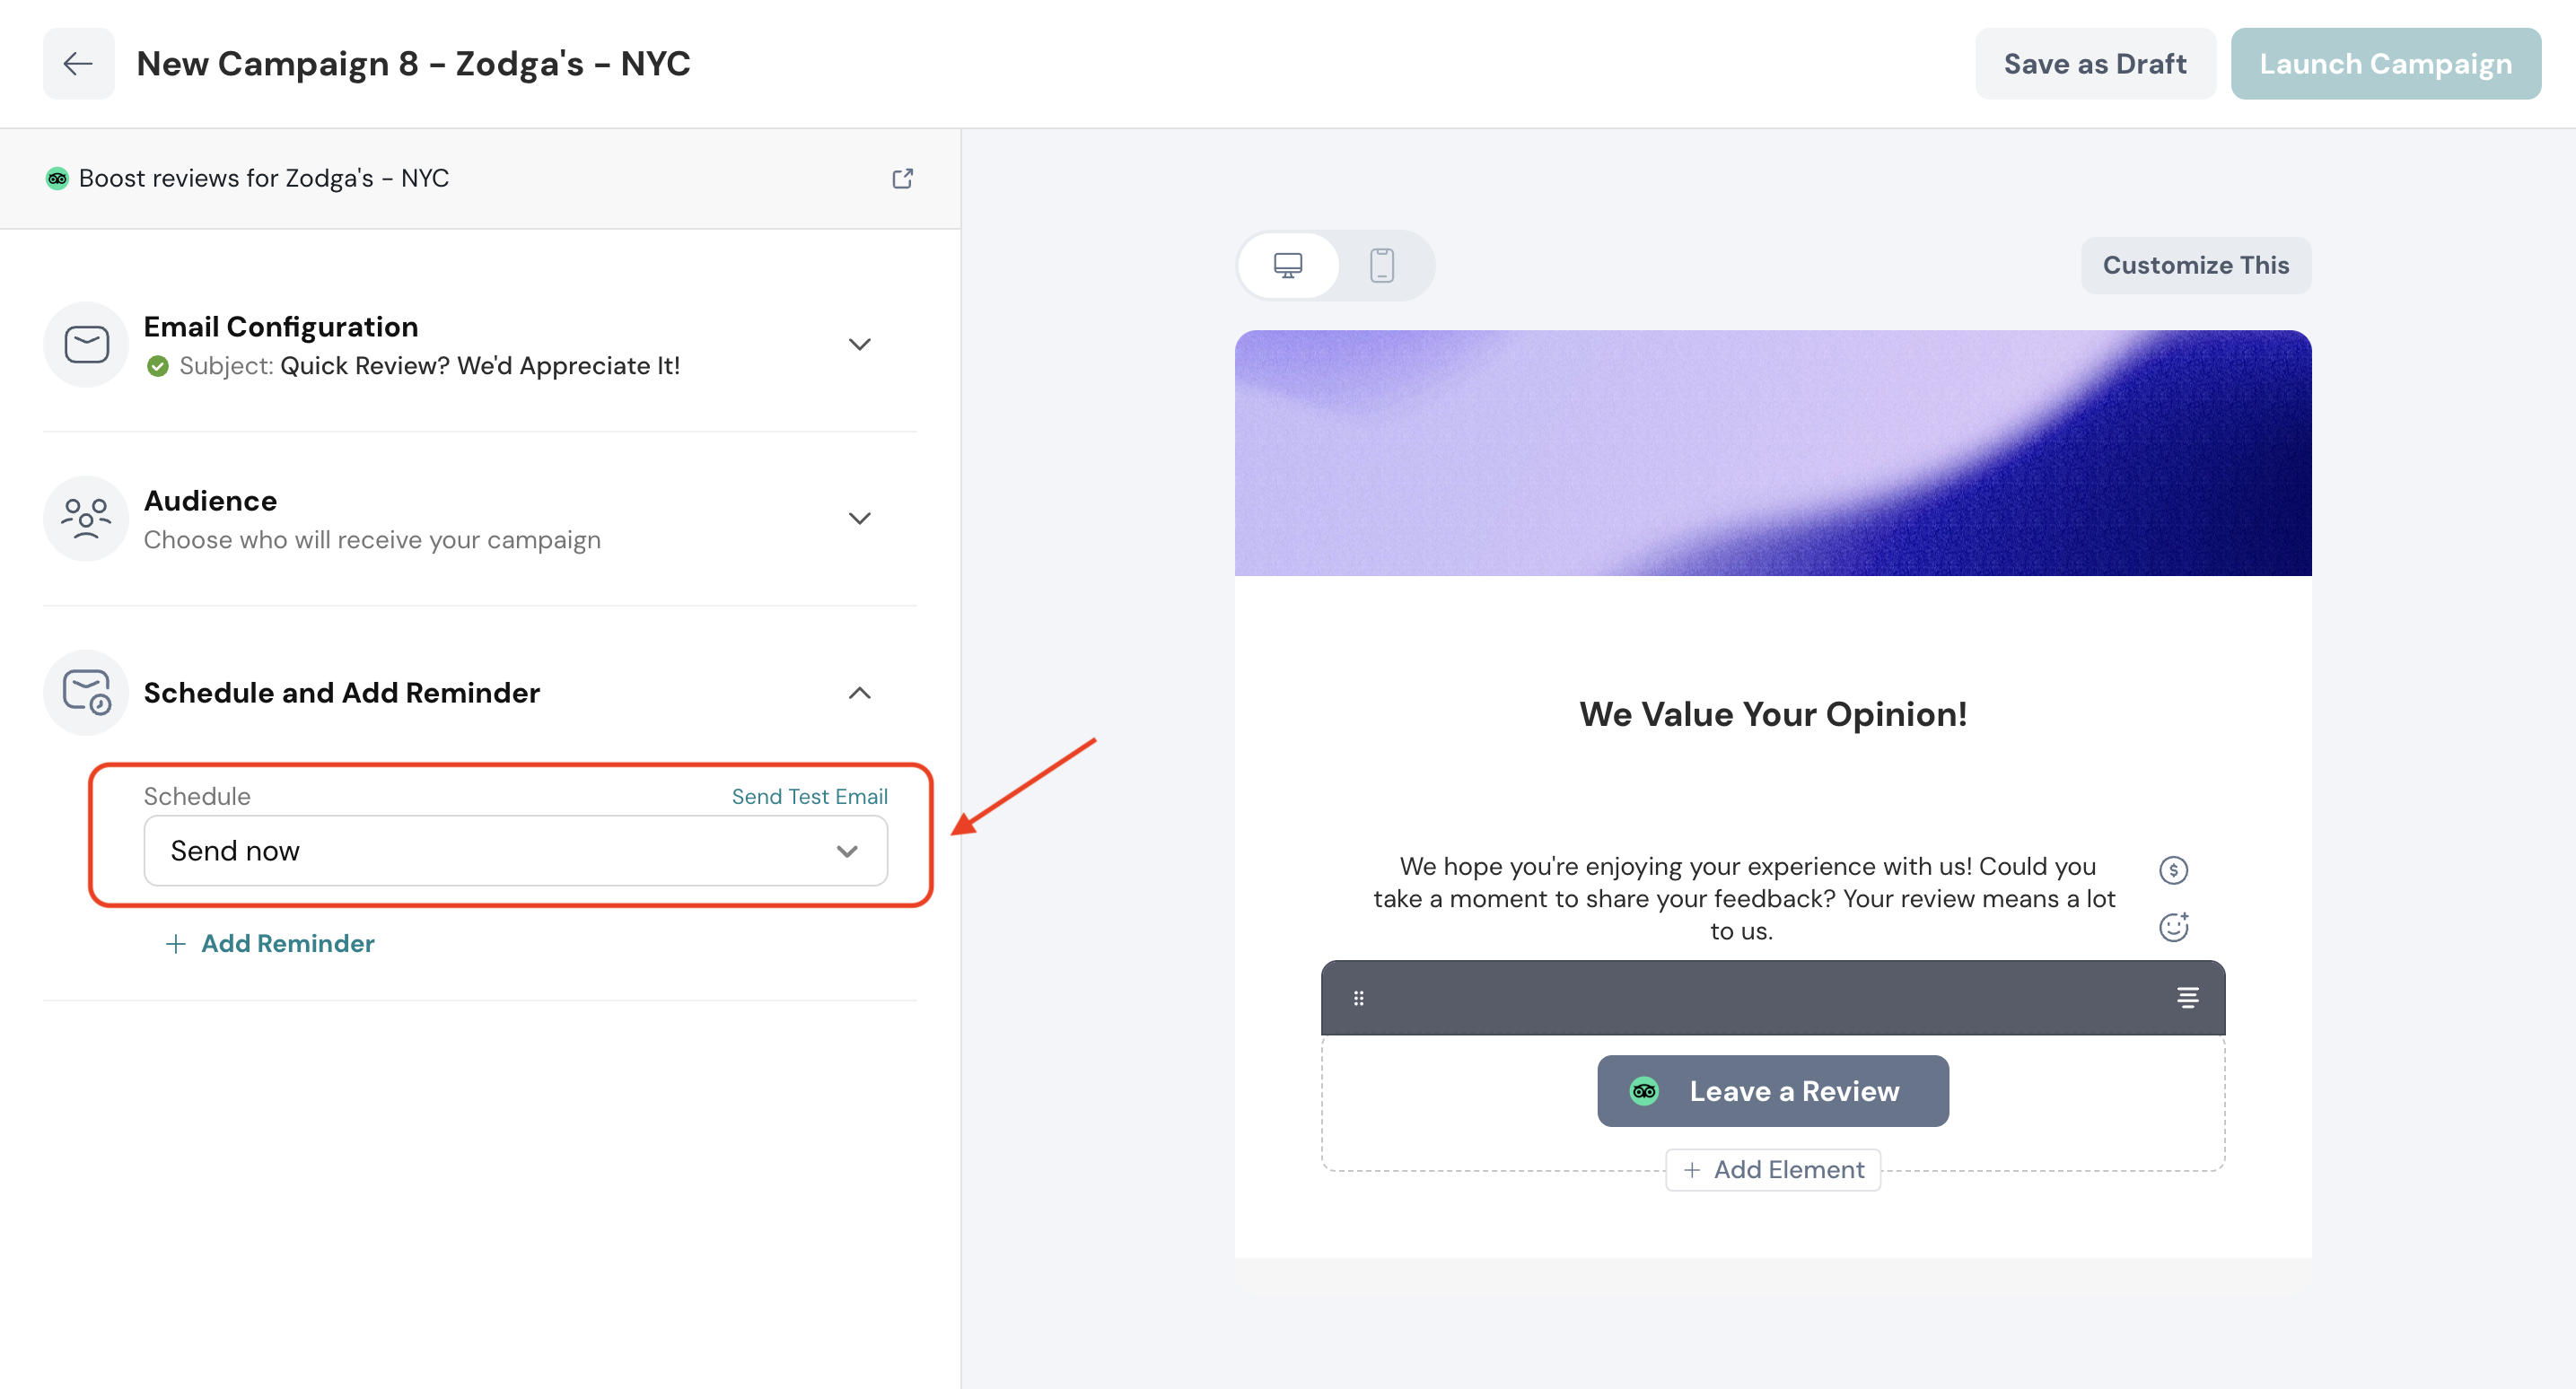This screenshot has width=2576, height=1389.
Task: Open the campaign external link icon
Action: pyautogui.click(x=902, y=178)
